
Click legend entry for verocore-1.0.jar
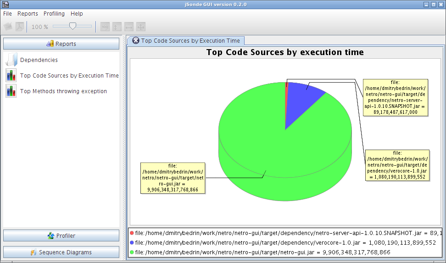click(285, 243)
